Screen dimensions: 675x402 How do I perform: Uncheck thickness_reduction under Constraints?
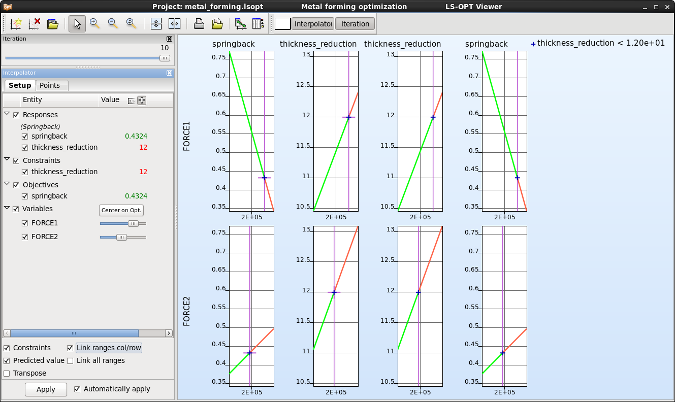25,172
